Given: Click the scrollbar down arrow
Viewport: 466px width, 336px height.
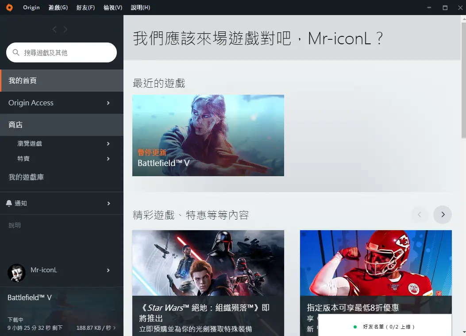Looking at the screenshot, I should pos(464,332).
